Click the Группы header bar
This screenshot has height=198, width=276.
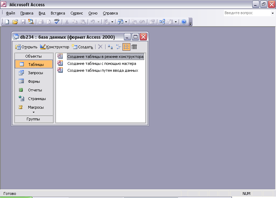coord(33,119)
